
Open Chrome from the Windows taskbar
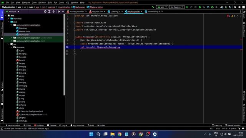click(120, 134)
